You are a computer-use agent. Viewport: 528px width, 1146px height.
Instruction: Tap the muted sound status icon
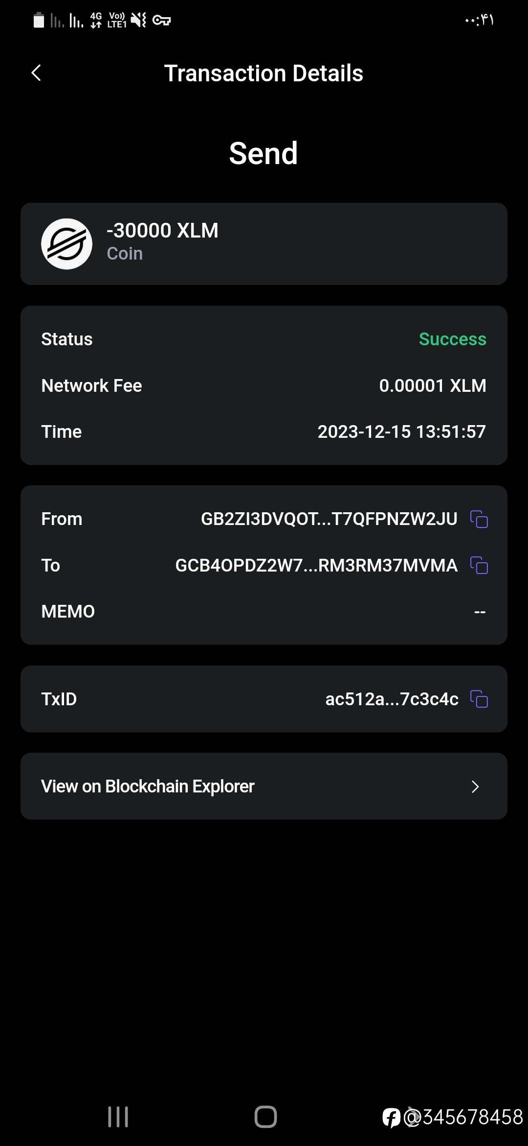click(138, 20)
